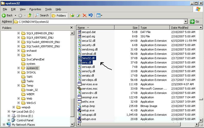Select the Sens32.dll file icon
The height and width of the screenshot is (128, 204).
[x=79, y=58]
